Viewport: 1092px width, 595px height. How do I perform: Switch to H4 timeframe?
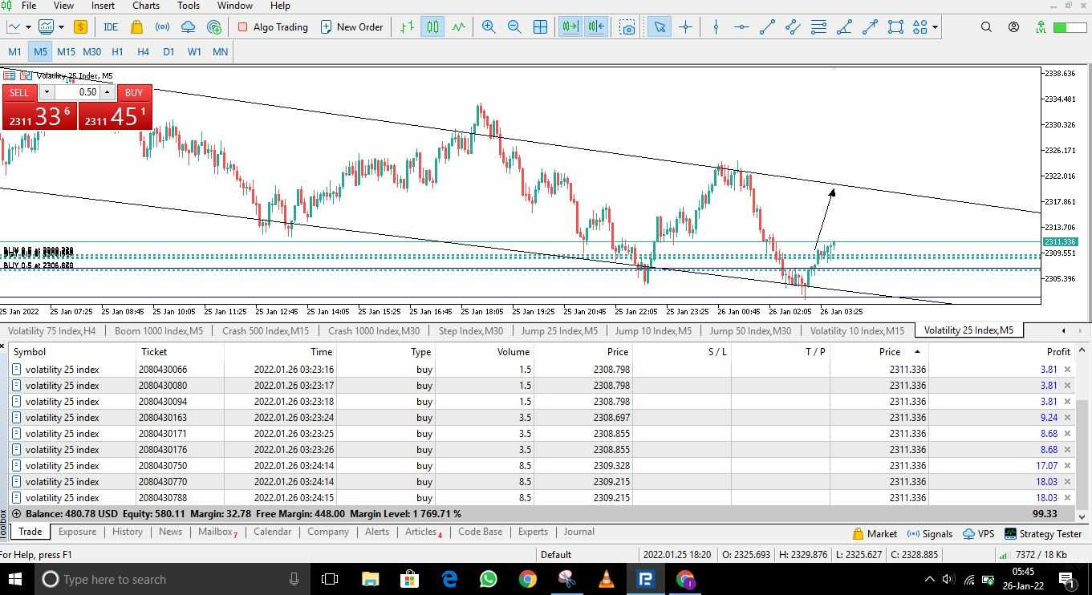(x=143, y=51)
